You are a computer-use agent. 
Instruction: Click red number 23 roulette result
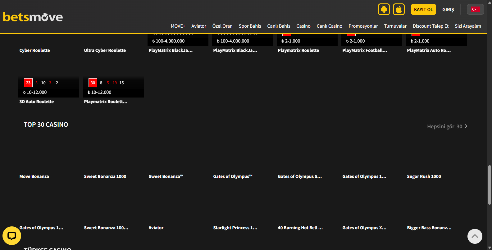pos(28,83)
